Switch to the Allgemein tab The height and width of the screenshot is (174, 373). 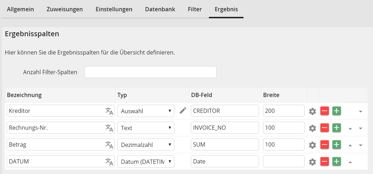[x=20, y=9]
